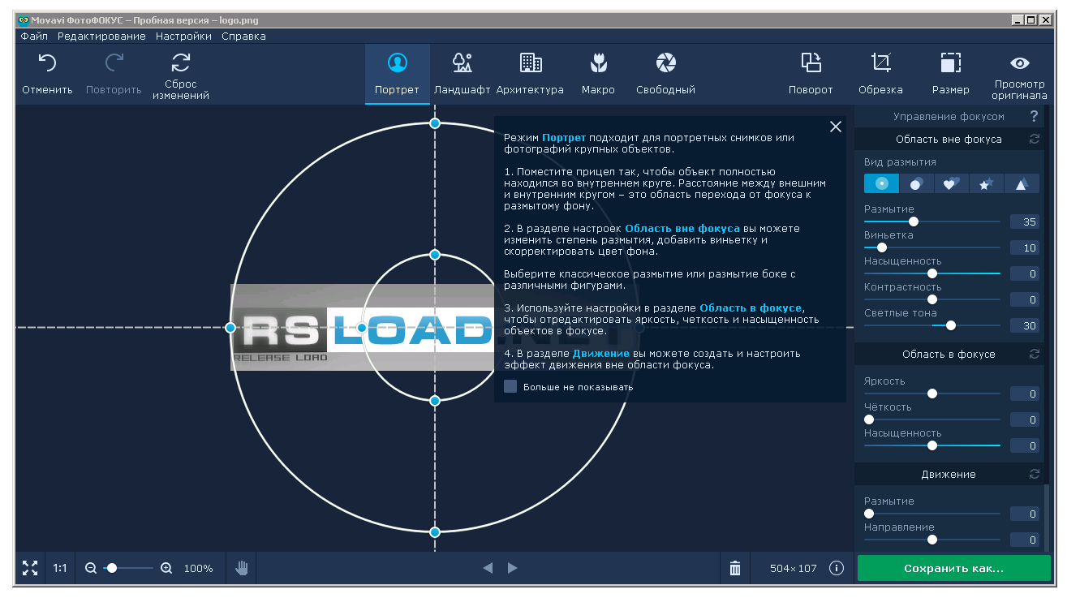The image size is (1067, 598).
Task: Select hearts bokeh blur shape
Action: click(951, 183)
